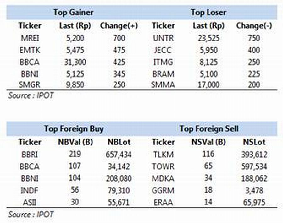
Task: Click the Top Gainer header
Action: pyautogui.click(x=74, y=13)
